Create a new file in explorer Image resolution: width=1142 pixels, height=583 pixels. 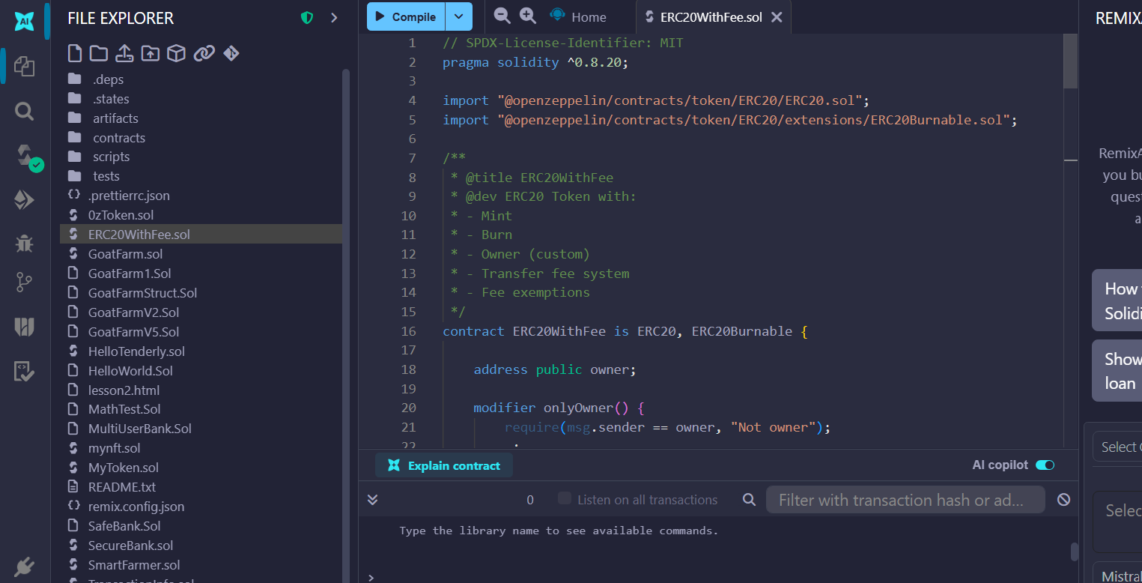click(x=74, y=53)
